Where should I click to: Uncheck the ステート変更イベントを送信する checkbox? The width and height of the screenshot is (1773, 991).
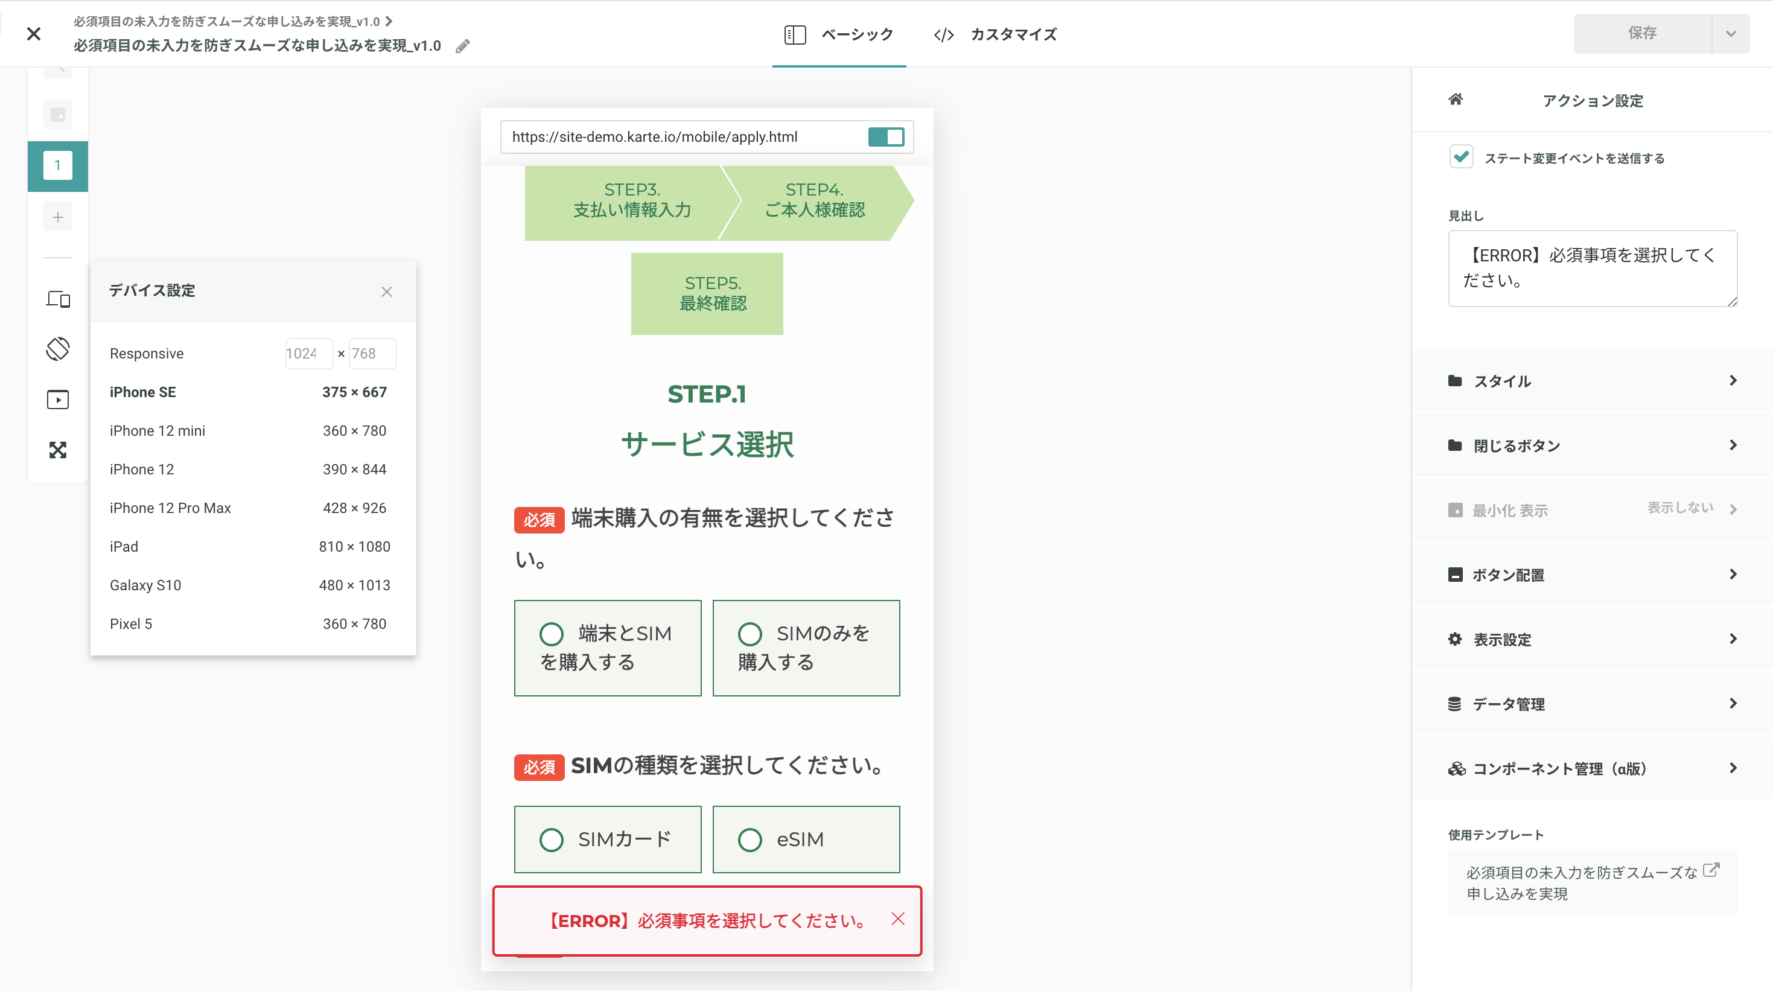pyautogui.click(x=1460, y=157)
